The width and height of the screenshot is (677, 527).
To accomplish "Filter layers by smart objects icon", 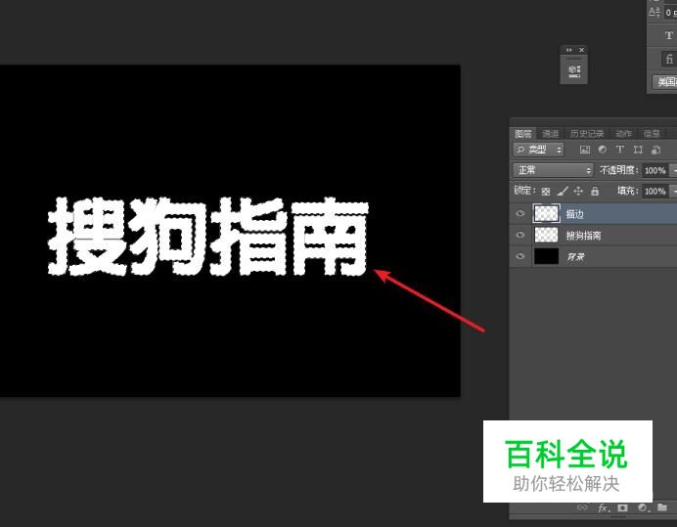I will click(655, 150).
